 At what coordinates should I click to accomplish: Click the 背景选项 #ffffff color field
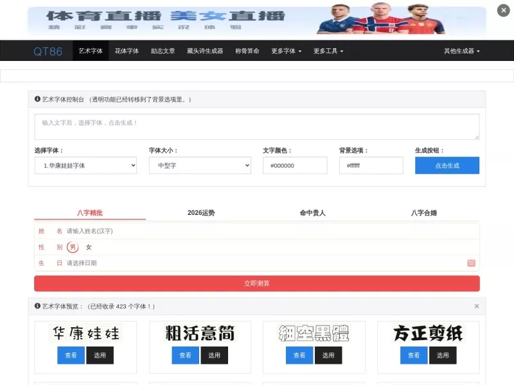[371, 166]
